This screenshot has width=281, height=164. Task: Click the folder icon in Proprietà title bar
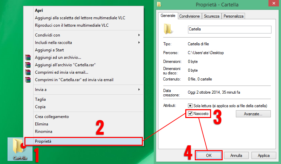point(159,4)
